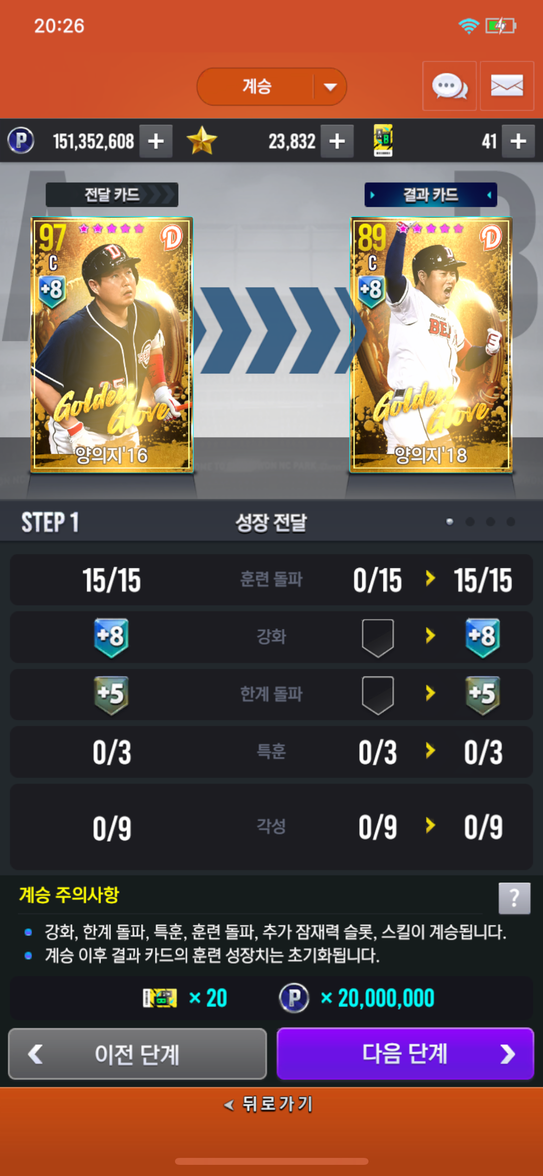Tap the blue P points coin icon
Image resolution: width=543 pixels, height=1176 pixels.
[x=21, y=141]
